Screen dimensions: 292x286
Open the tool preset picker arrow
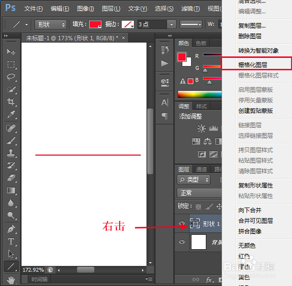pos(27,24)
